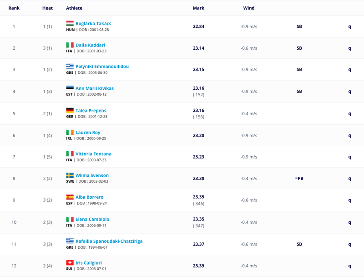Click the Wind column header
The width and height of the screenshot is (364, 277).
[x=249, y=8]
